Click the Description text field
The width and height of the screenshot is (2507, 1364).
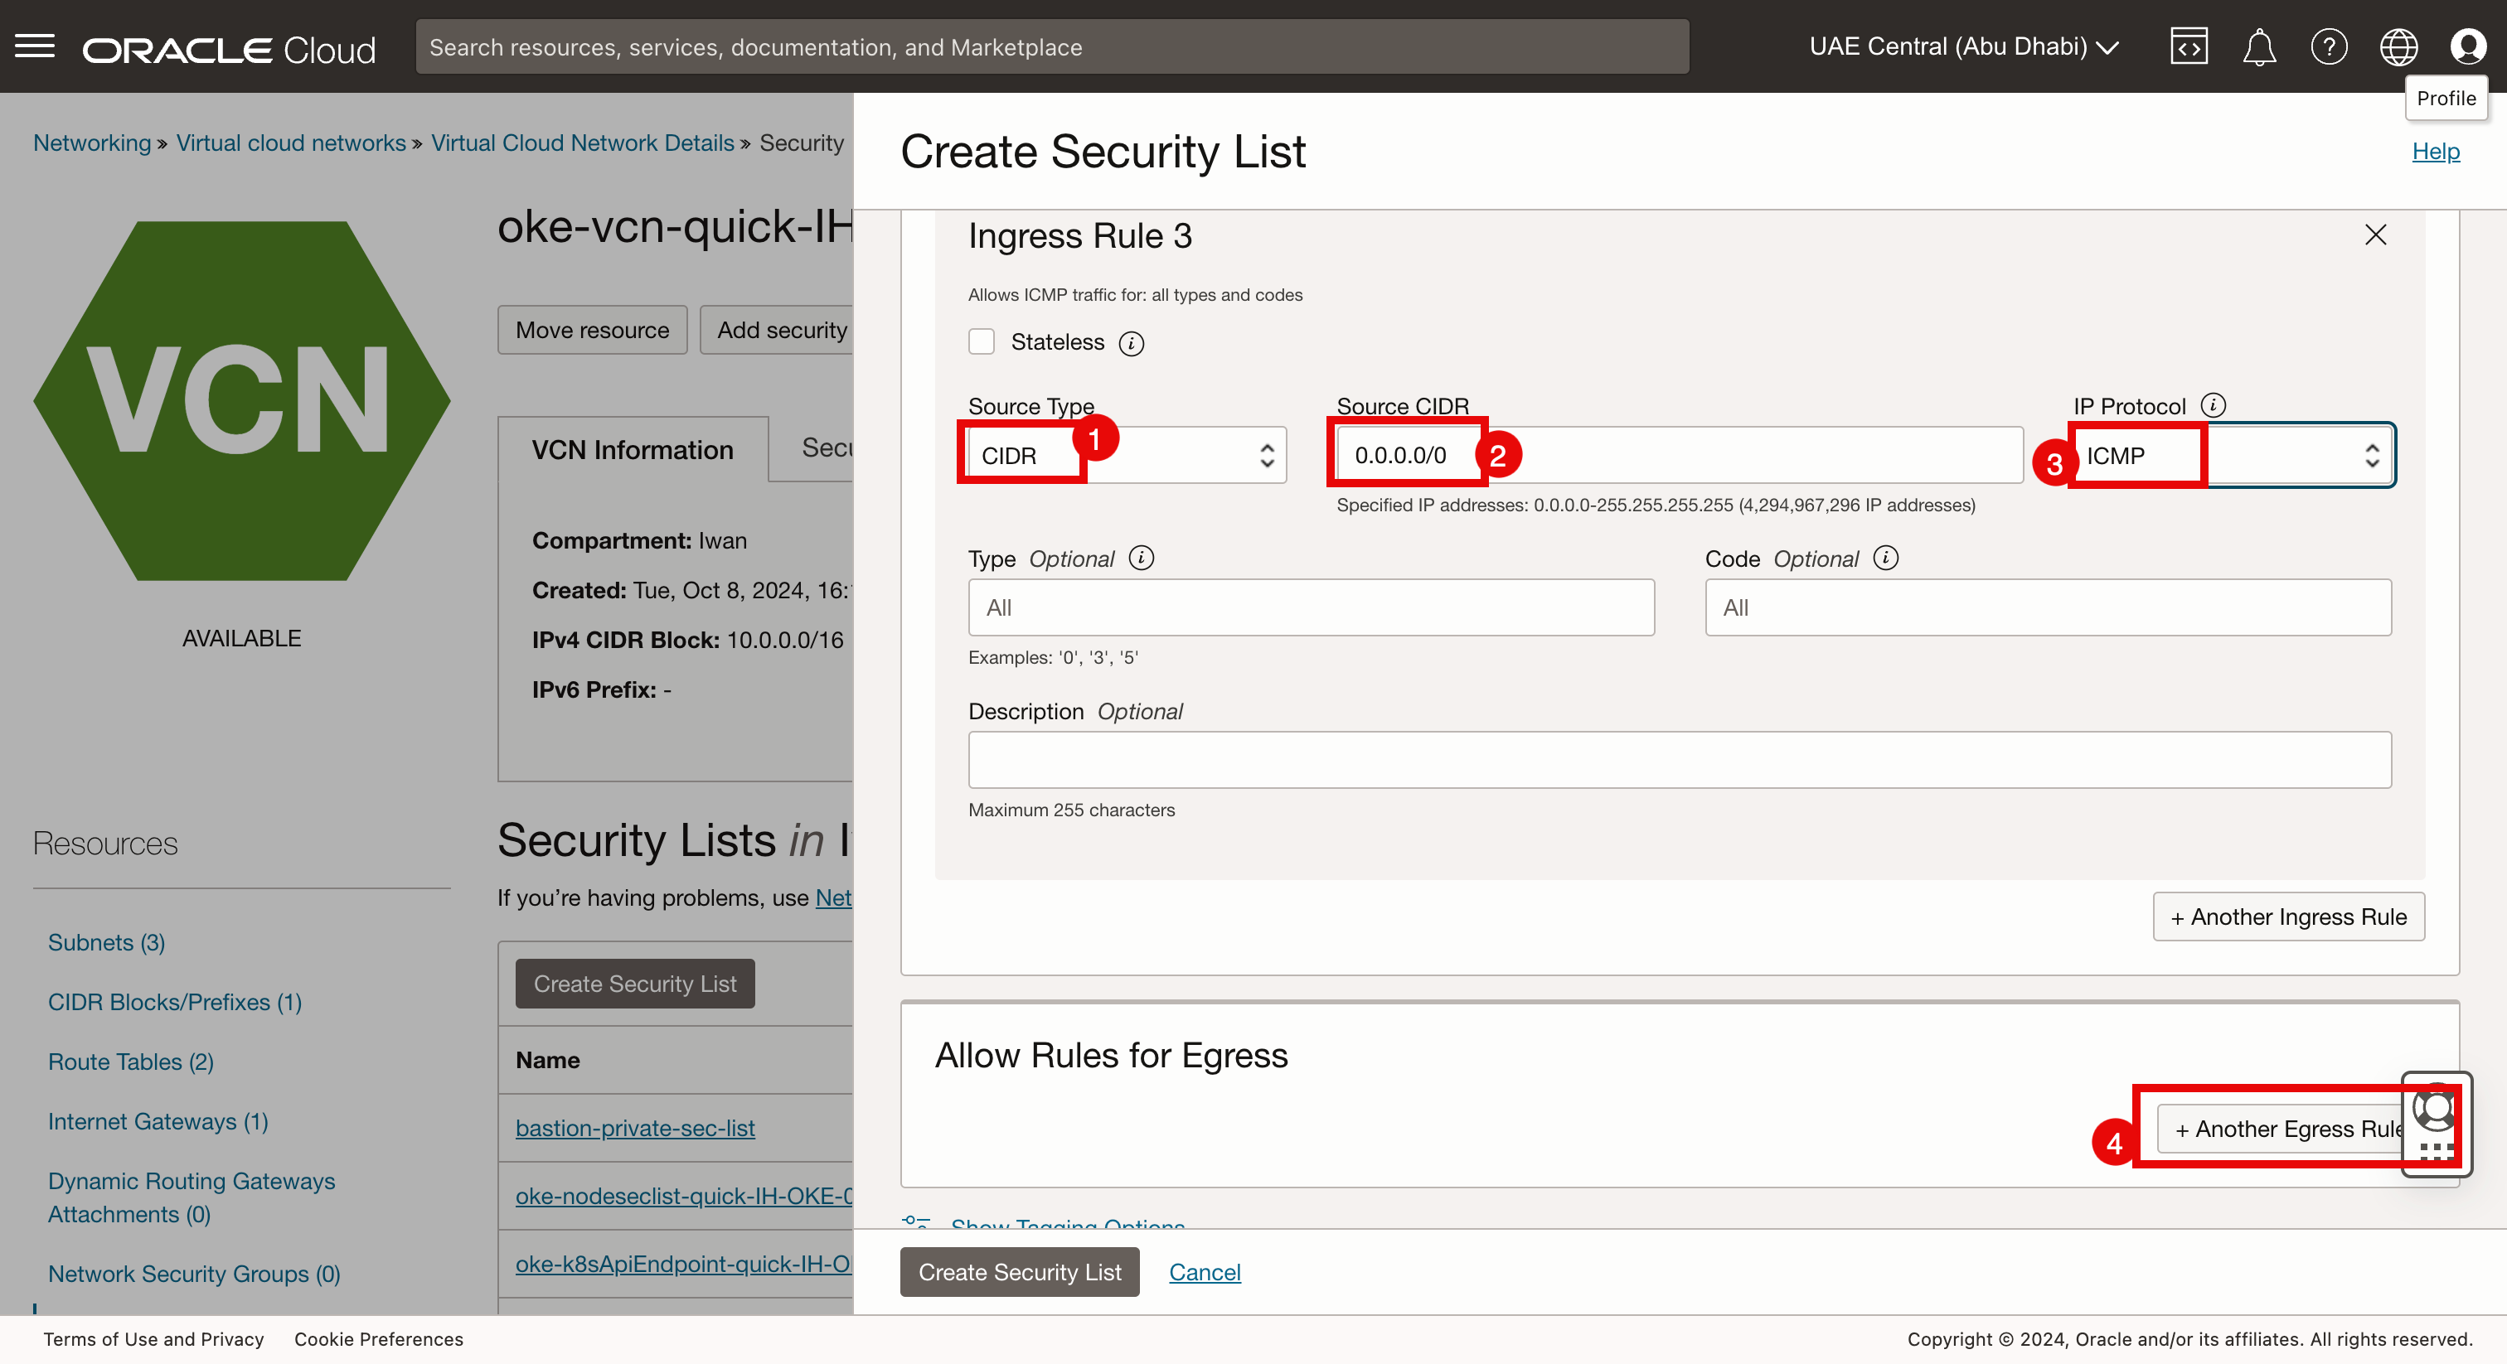(x=1679, y=759)
